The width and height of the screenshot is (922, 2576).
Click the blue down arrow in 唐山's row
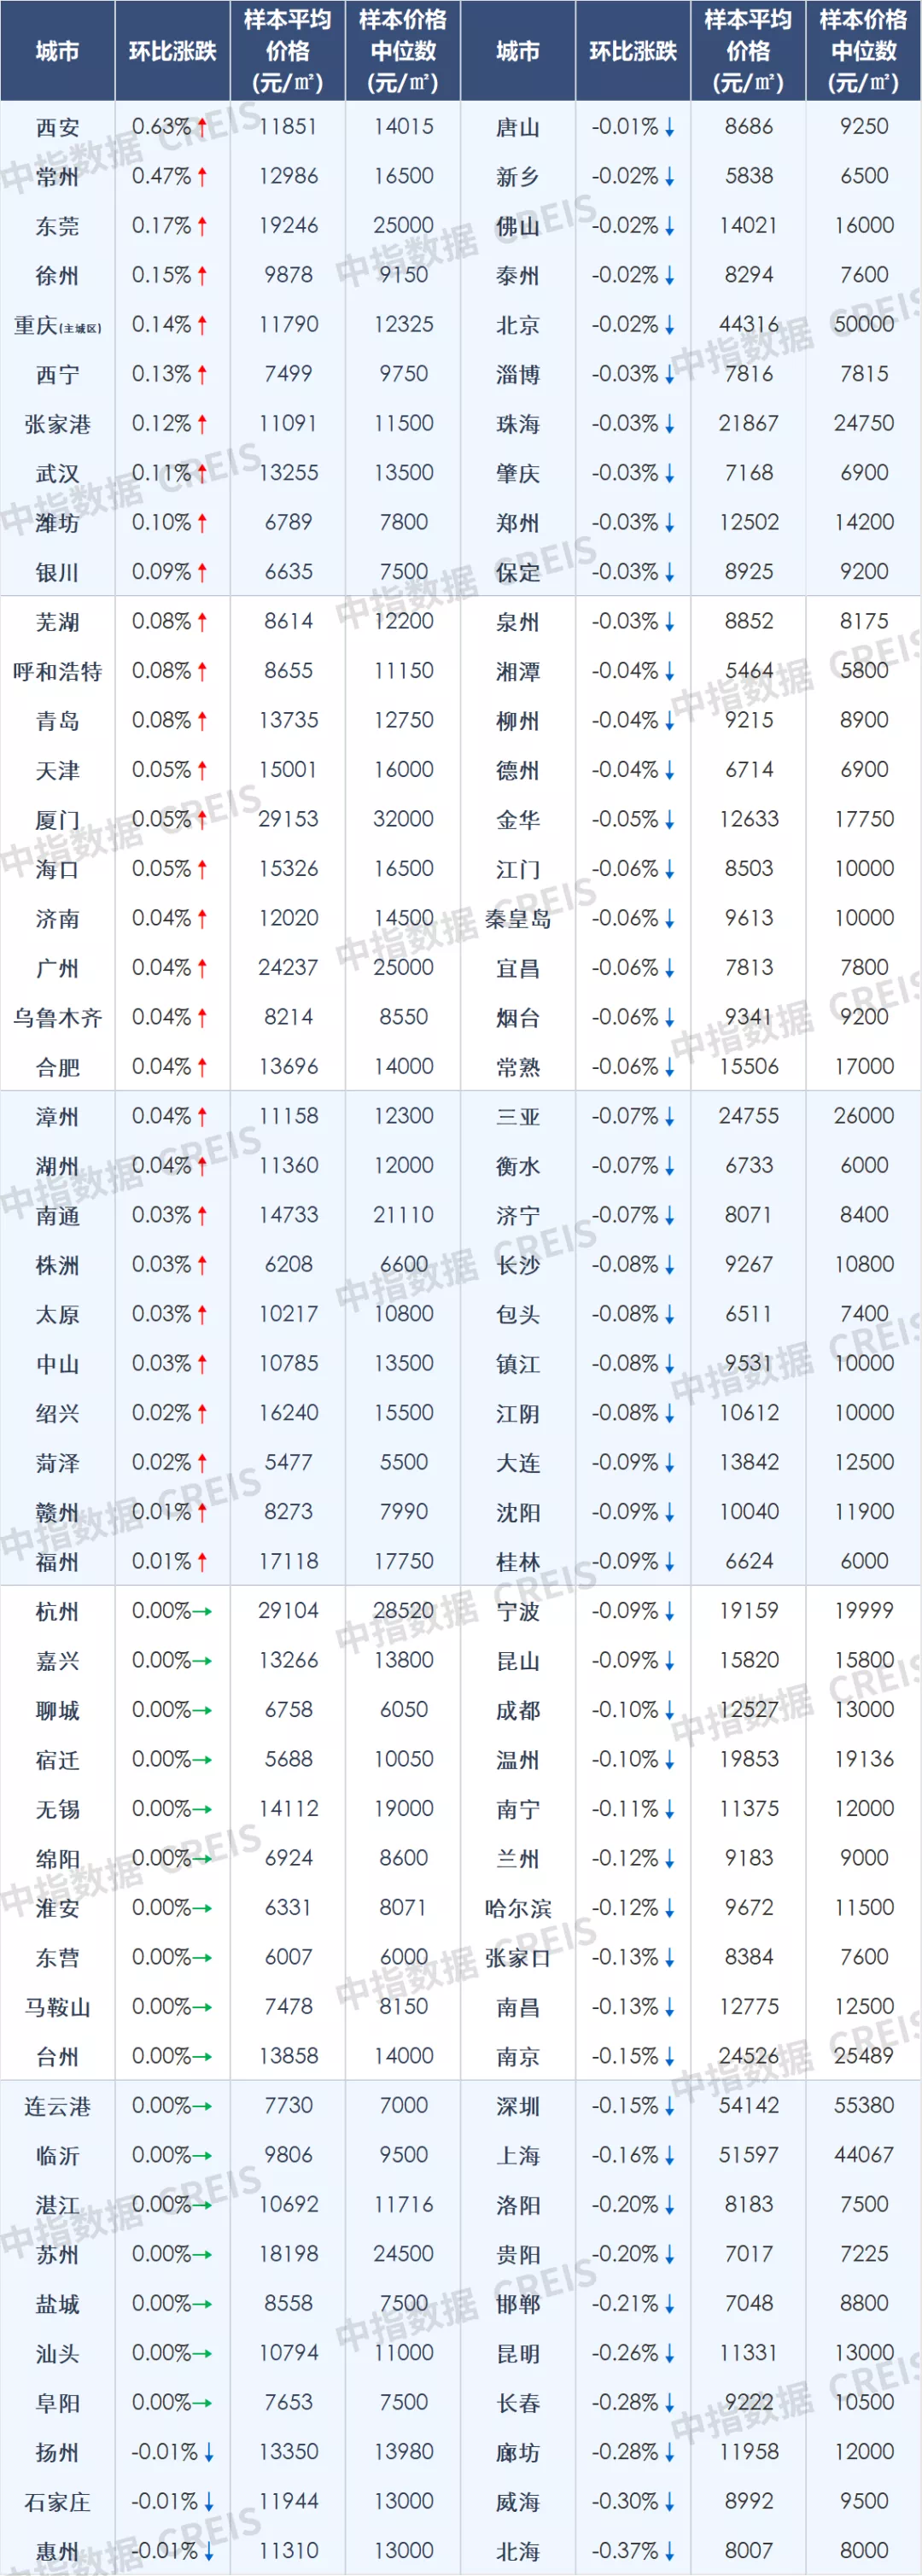click(669, 127)
